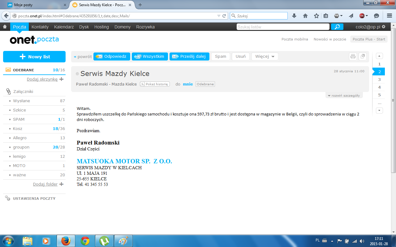396x247 pixels.
Task: Open Firefox downloads arrow icon
Action: tap(294, 16)
